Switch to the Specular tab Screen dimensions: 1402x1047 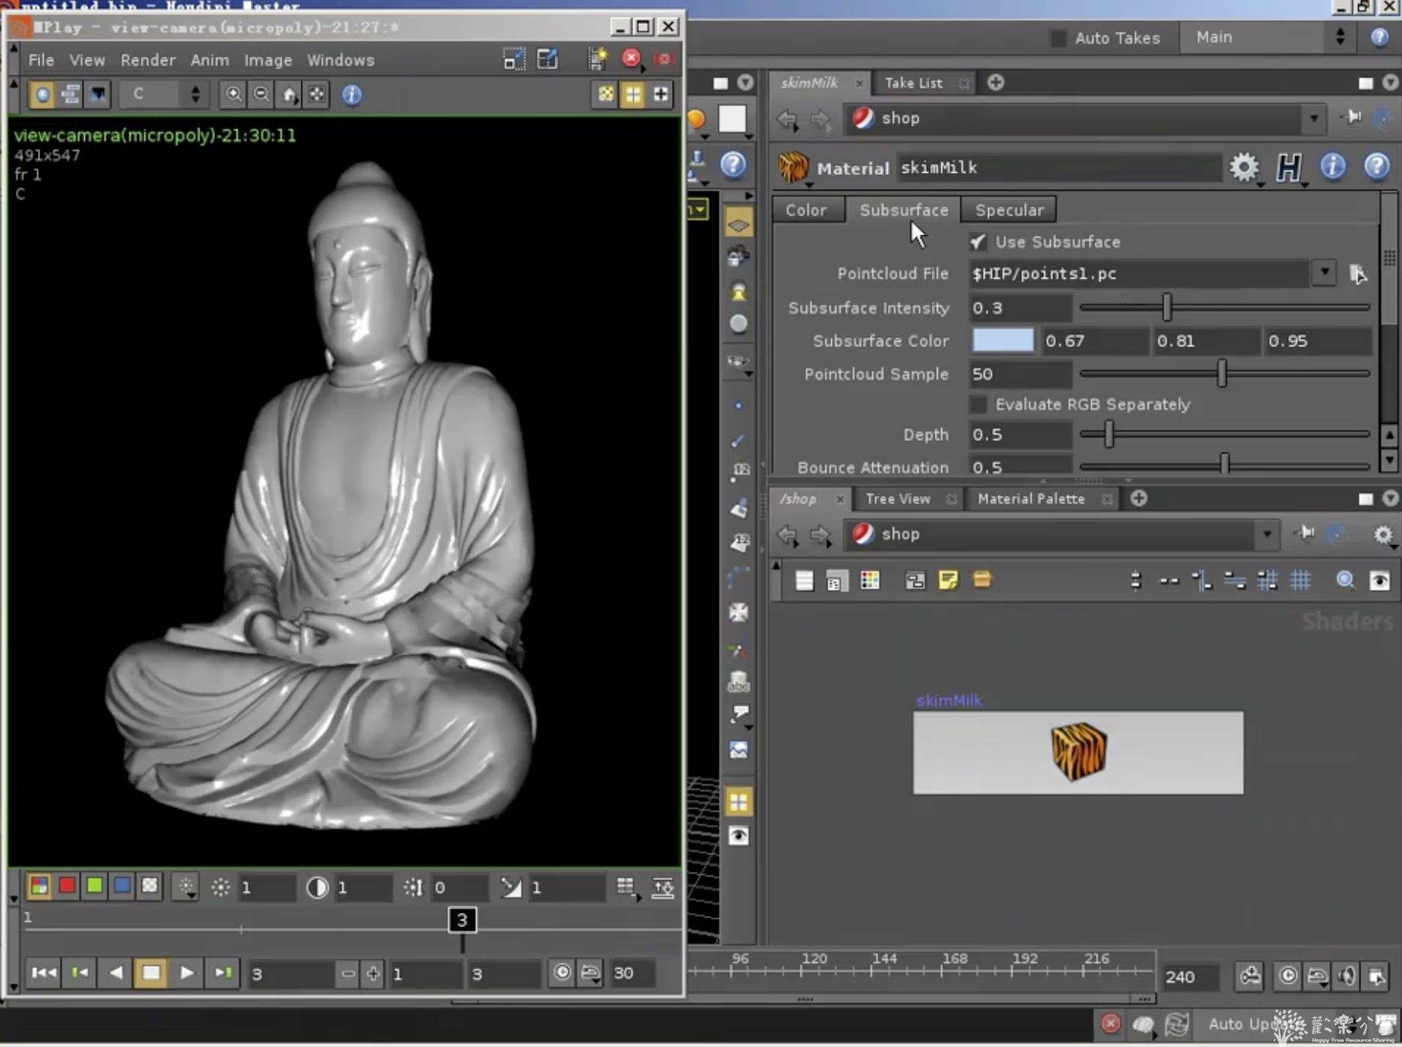(1008, 210)
